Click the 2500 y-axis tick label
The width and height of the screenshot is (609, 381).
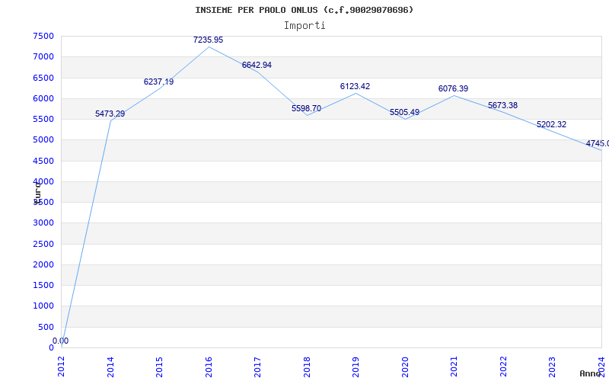click(43, 244)
